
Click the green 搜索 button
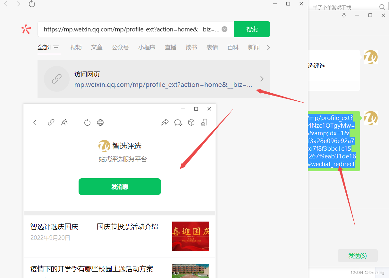tap(252, 29)
